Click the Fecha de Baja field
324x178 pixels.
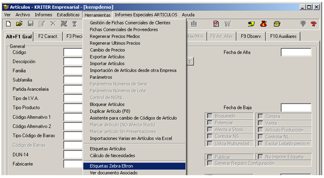pyautogui.click(x=296, y=107)
